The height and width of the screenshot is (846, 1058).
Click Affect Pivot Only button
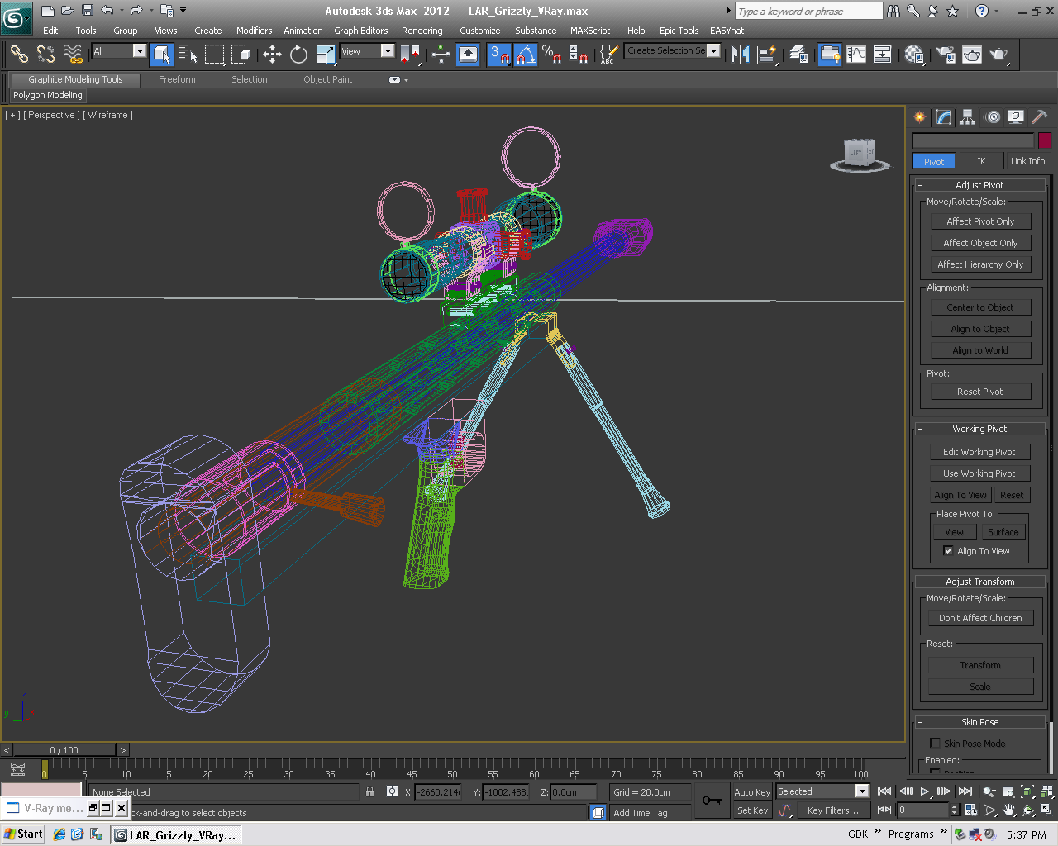(980, 221)
